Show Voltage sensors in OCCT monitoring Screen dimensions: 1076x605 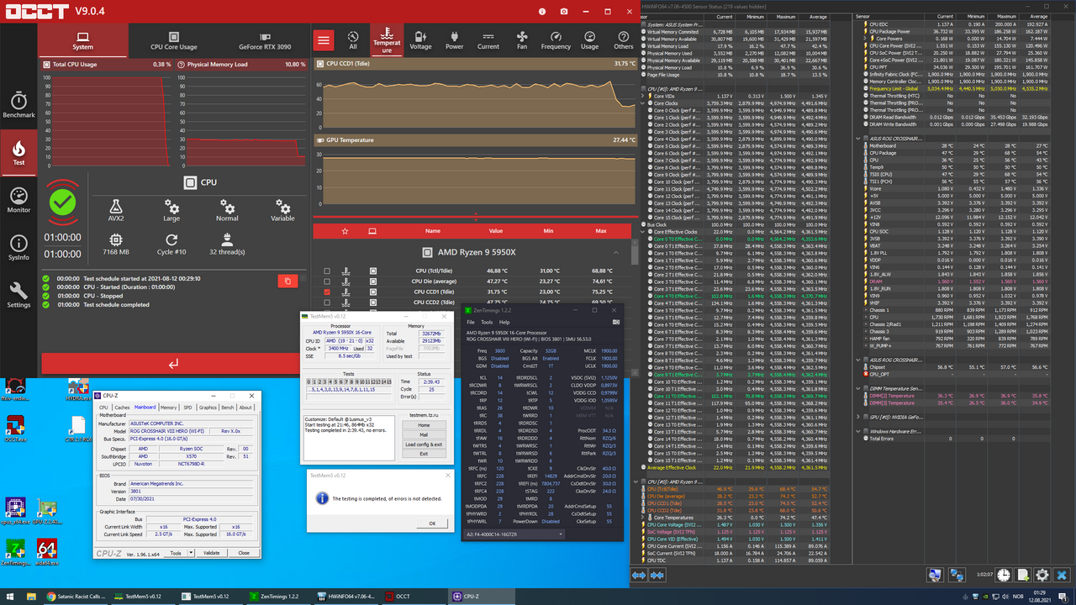click(x=420, y=40)
